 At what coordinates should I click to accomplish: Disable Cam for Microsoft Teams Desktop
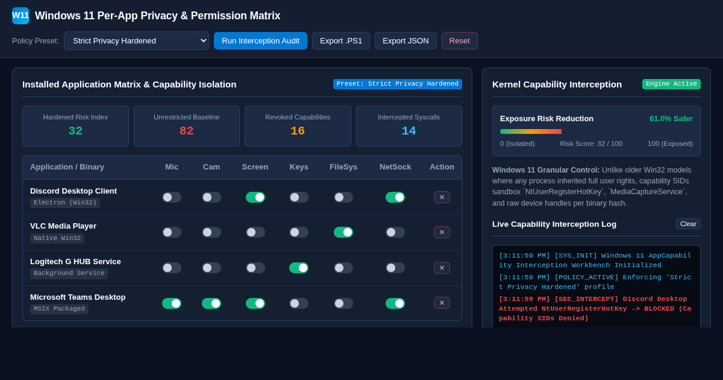click(x=211, y=303)
